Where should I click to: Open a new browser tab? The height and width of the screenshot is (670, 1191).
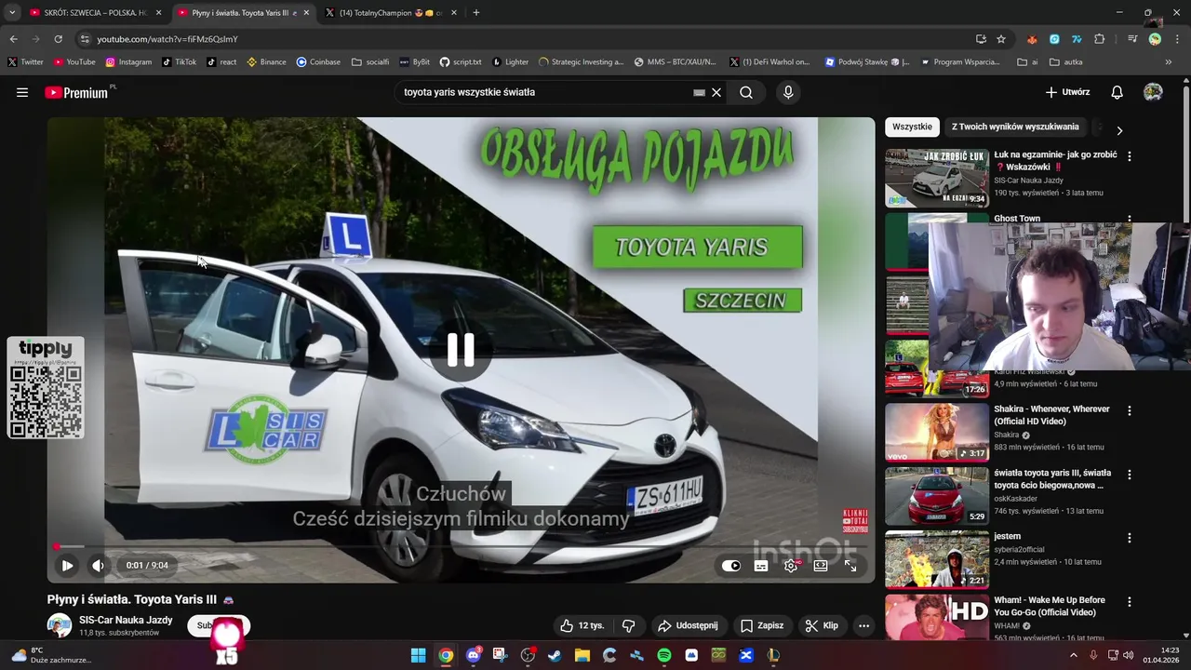[475, 13]
